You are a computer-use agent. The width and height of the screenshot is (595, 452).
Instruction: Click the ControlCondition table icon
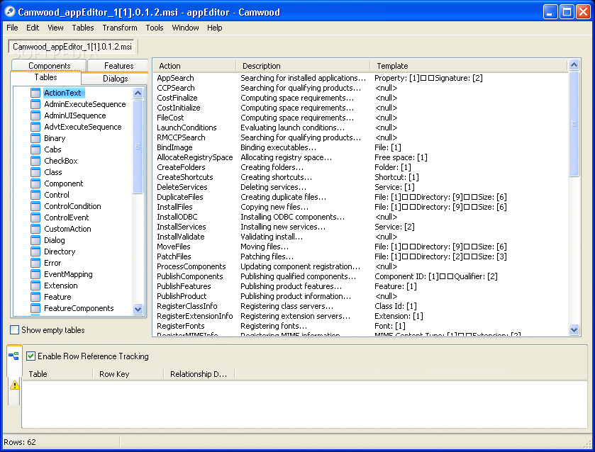[35, 206]
